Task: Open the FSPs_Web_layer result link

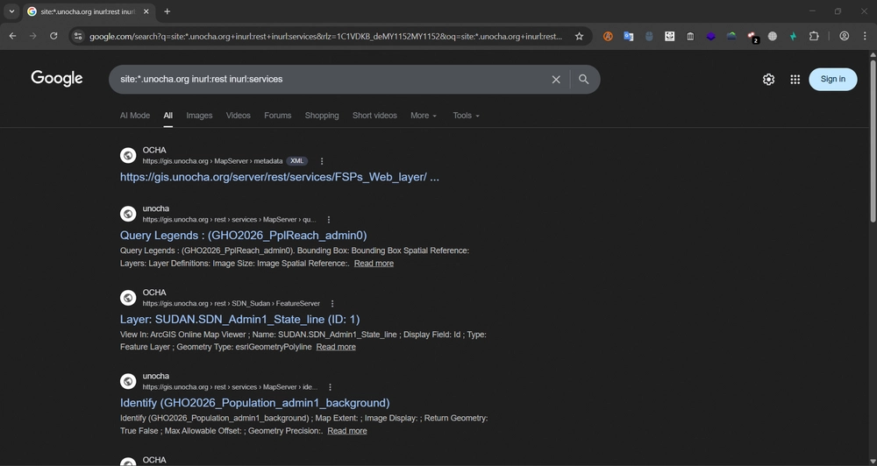Action: pyautogui.click(x=279, y=177)
